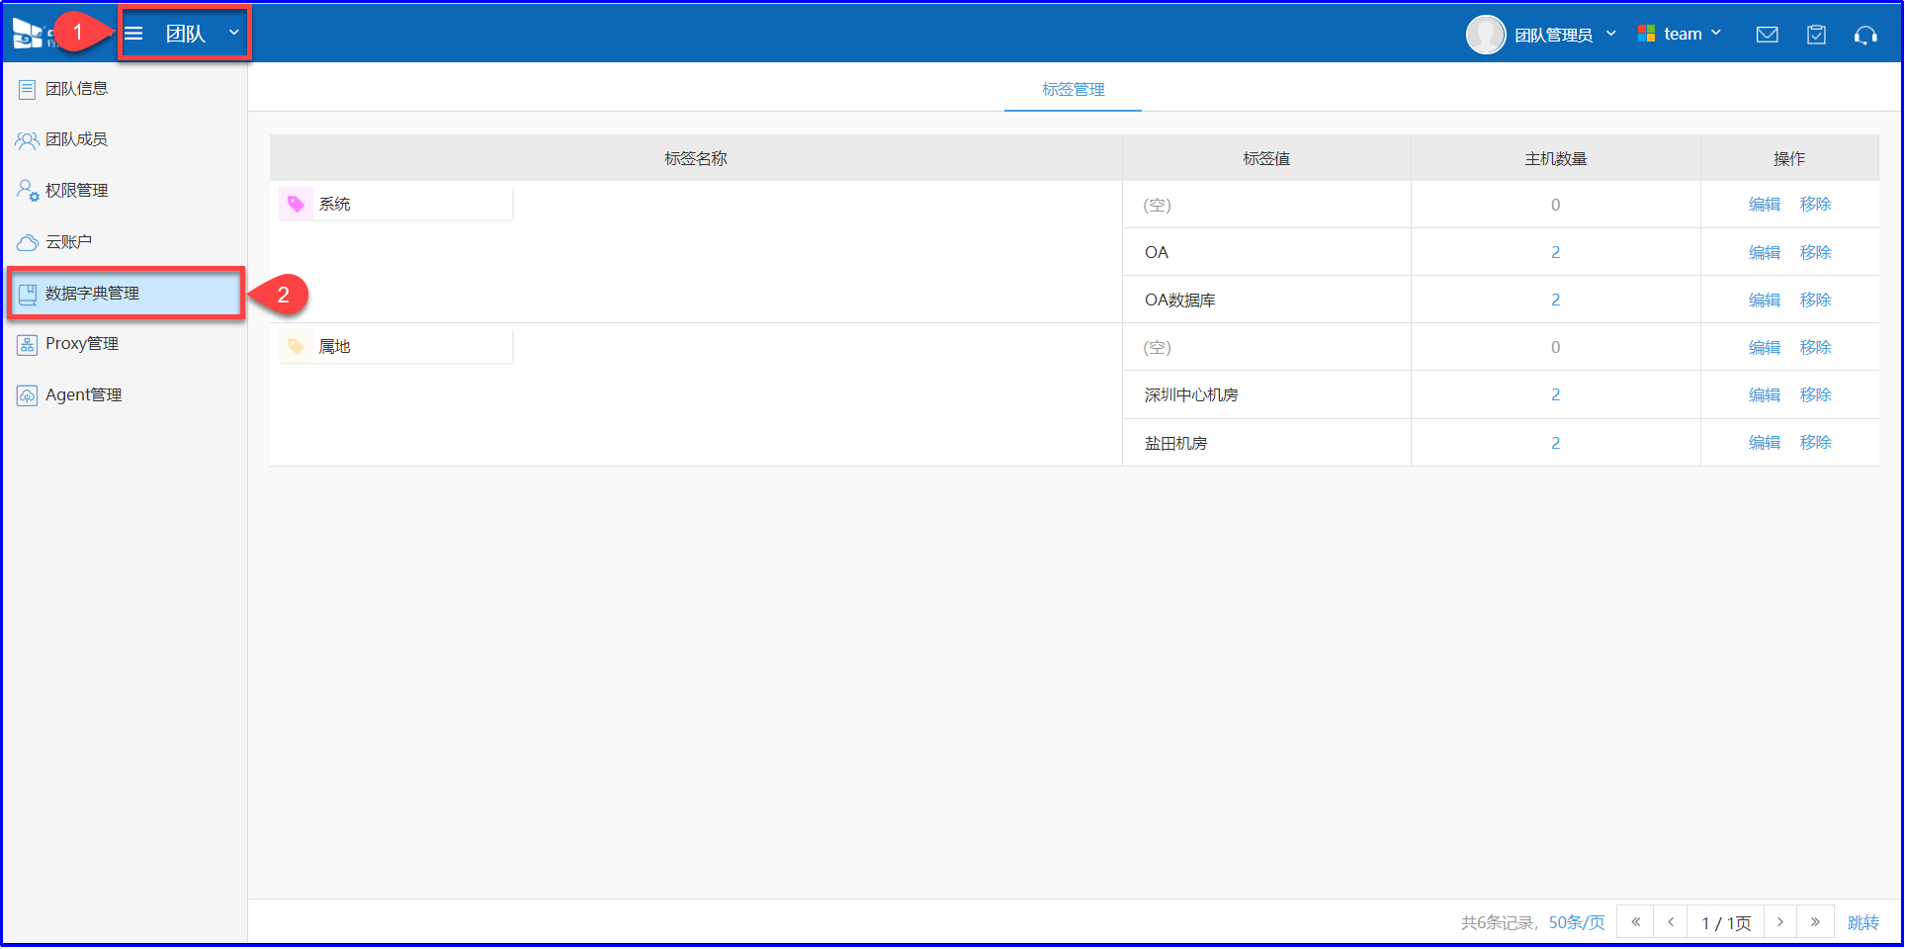The image size is (1905, 949).
Task: Click host count 2 for 深圳中心机房
Action: coord(1555,394)
